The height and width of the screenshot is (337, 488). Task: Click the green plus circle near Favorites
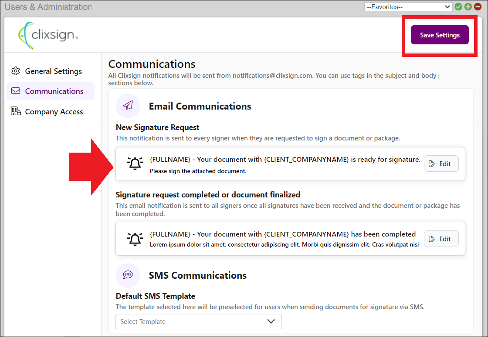(x=468, y=7)
